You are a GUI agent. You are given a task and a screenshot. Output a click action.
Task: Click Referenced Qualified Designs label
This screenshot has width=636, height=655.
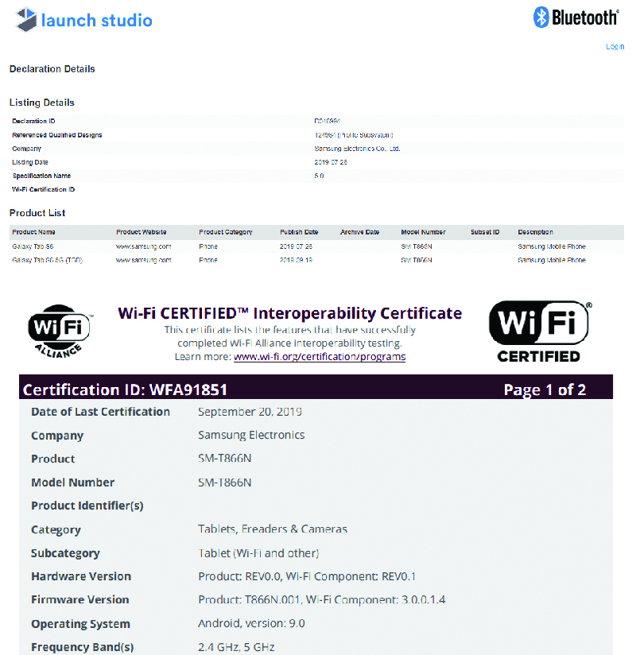tap(57, 135)
